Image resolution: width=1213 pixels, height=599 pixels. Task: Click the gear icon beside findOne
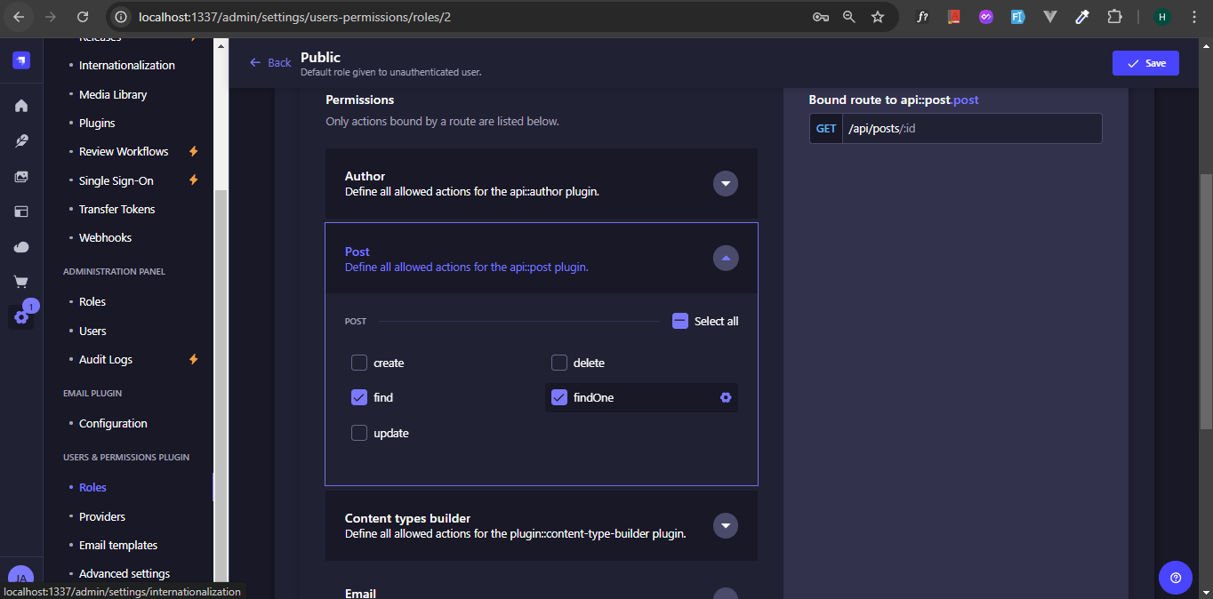point(726,397)
